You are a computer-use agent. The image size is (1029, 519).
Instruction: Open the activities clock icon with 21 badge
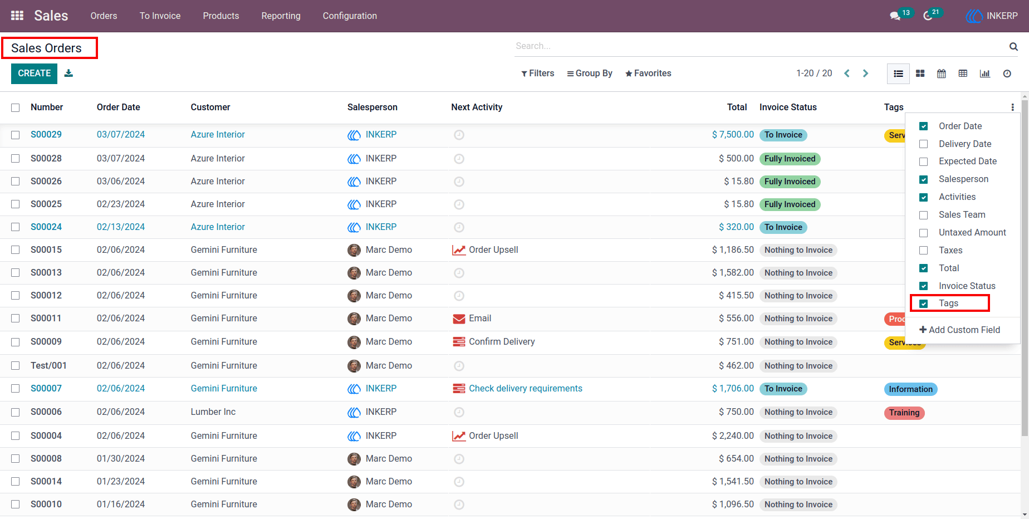pyautogui.click(x=928, y=16)
